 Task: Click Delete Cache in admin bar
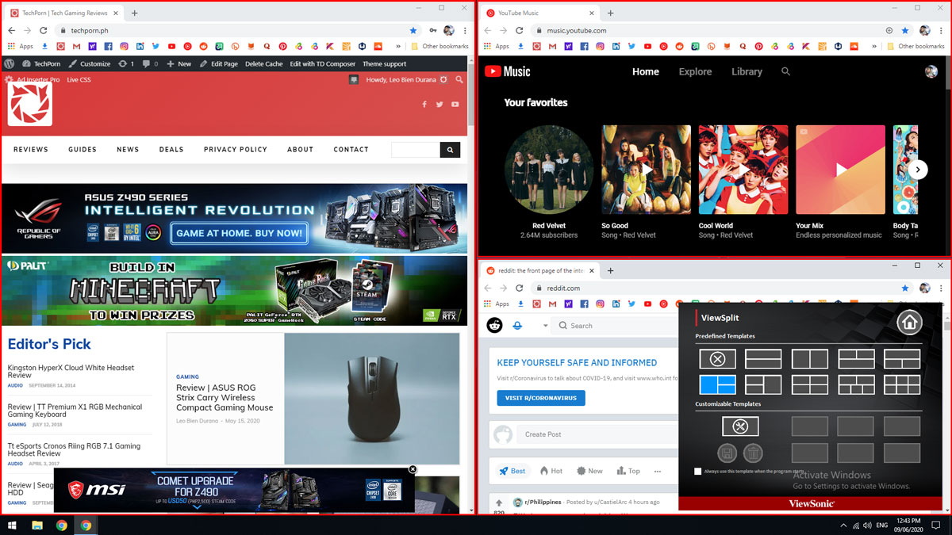(264, 63)
